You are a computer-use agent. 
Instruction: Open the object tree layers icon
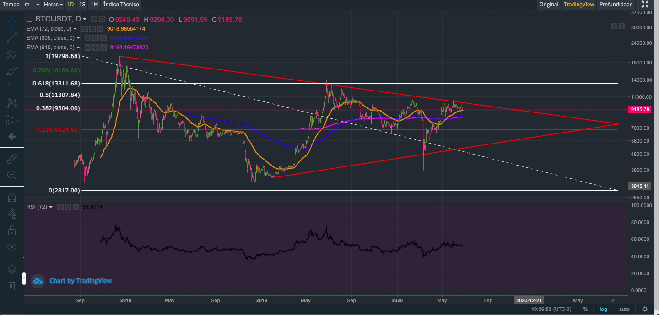point(12,269)
